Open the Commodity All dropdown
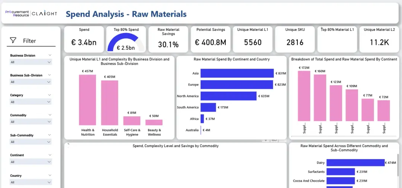 [x=31, y=122]
